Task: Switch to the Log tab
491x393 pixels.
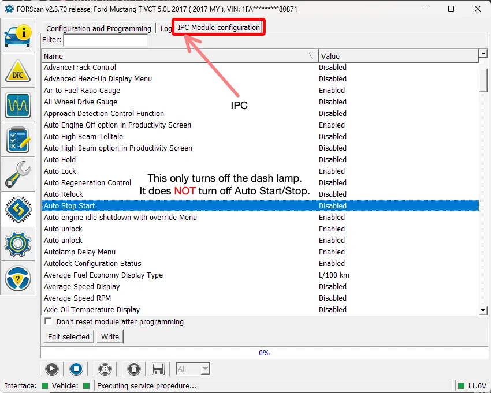Action: coord(166,28)
